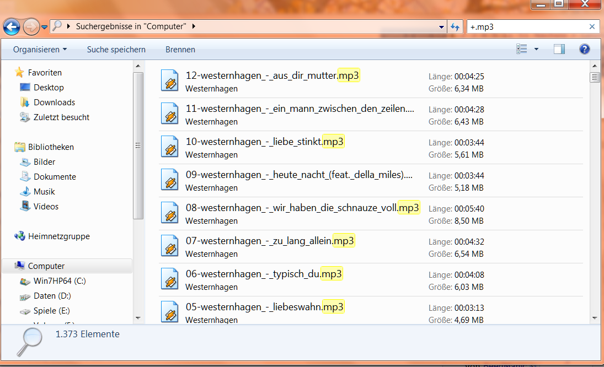604x367 pixels.
Task: Click the Desktop icon in sidebar
Action: [25, 87]
